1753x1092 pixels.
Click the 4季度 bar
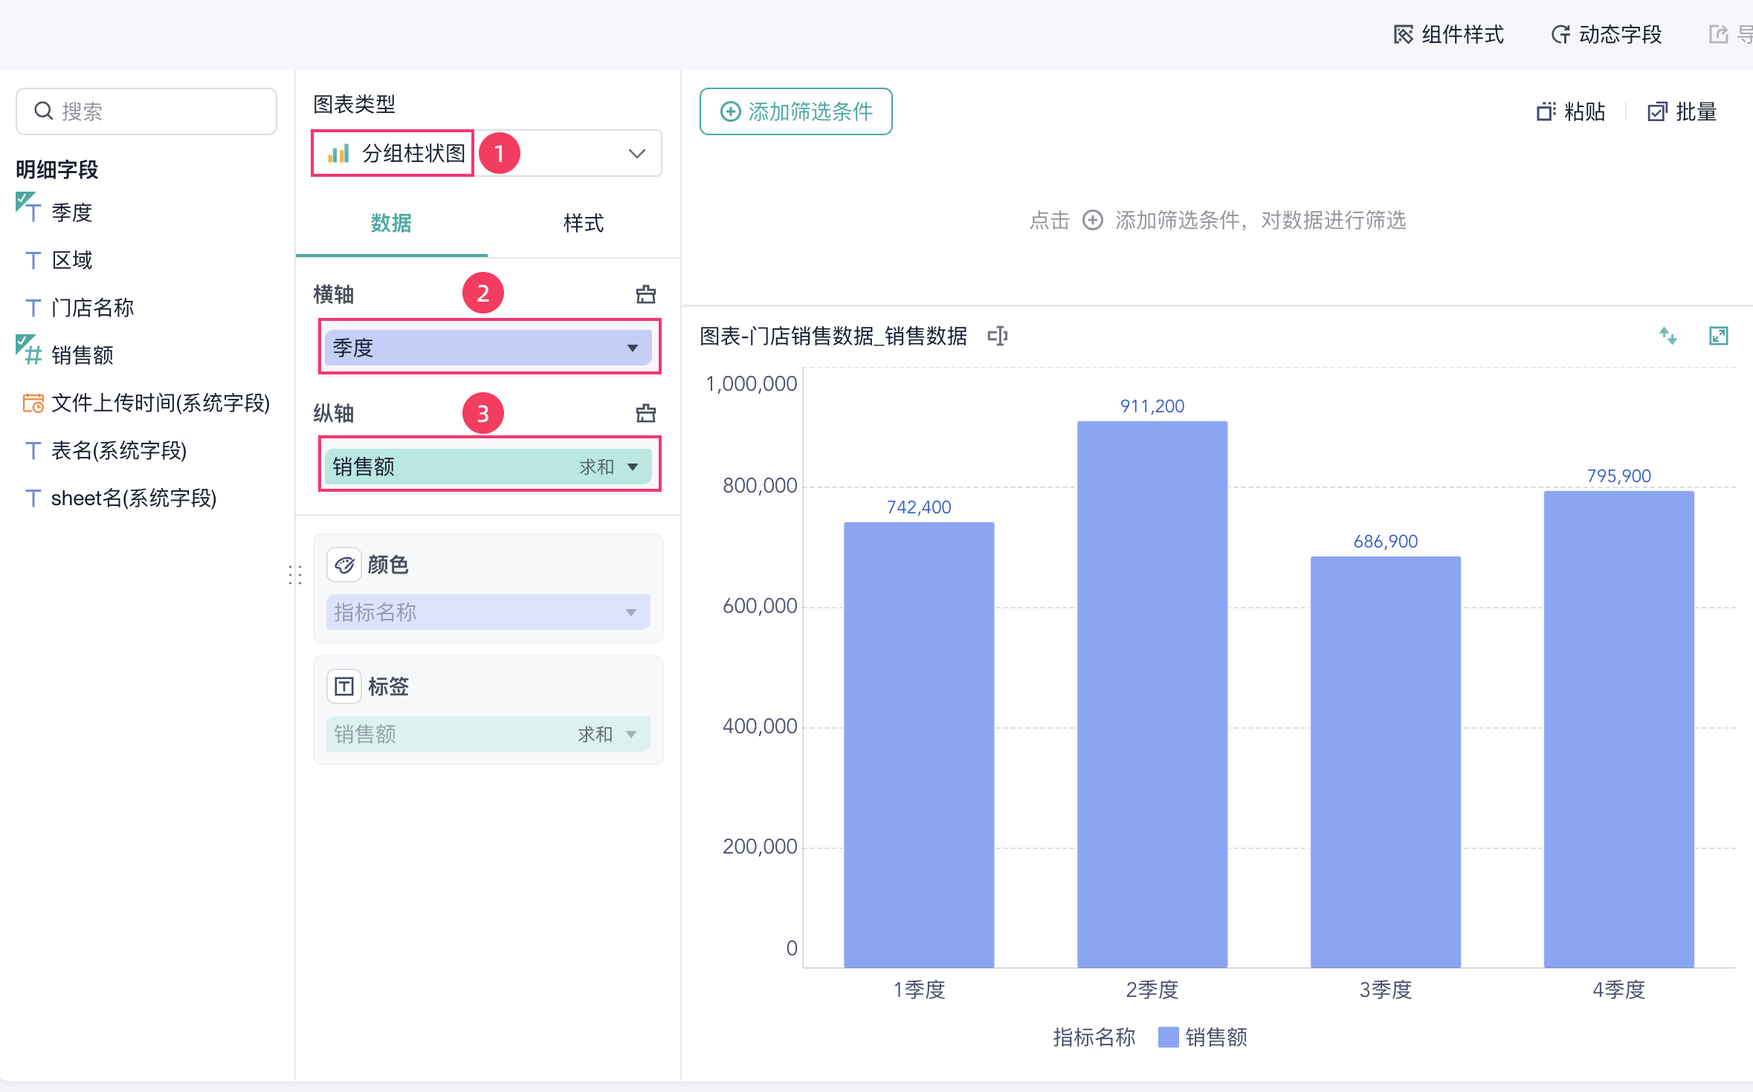[1619, 729]
